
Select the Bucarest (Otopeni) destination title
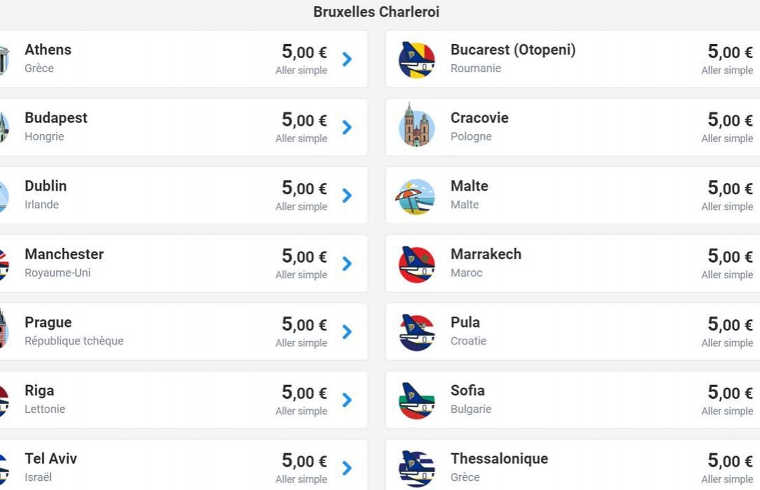click(x=513, y=50)
